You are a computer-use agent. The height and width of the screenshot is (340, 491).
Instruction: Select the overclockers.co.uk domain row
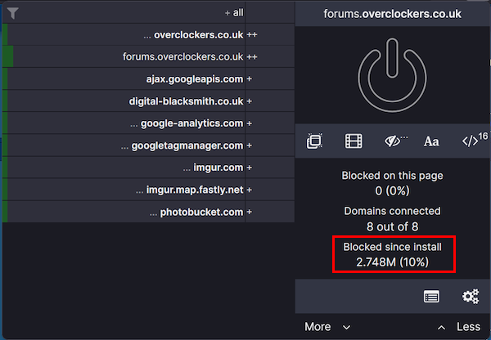[x=198, y=35]
